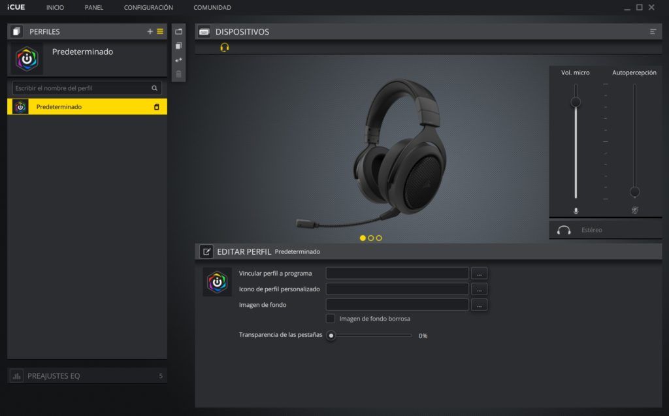
Task: Minimize the iCUE window
Action: pos(627,8)
